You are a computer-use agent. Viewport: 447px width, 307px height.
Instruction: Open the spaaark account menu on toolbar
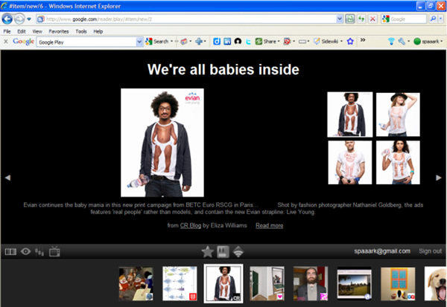[428, 42]
